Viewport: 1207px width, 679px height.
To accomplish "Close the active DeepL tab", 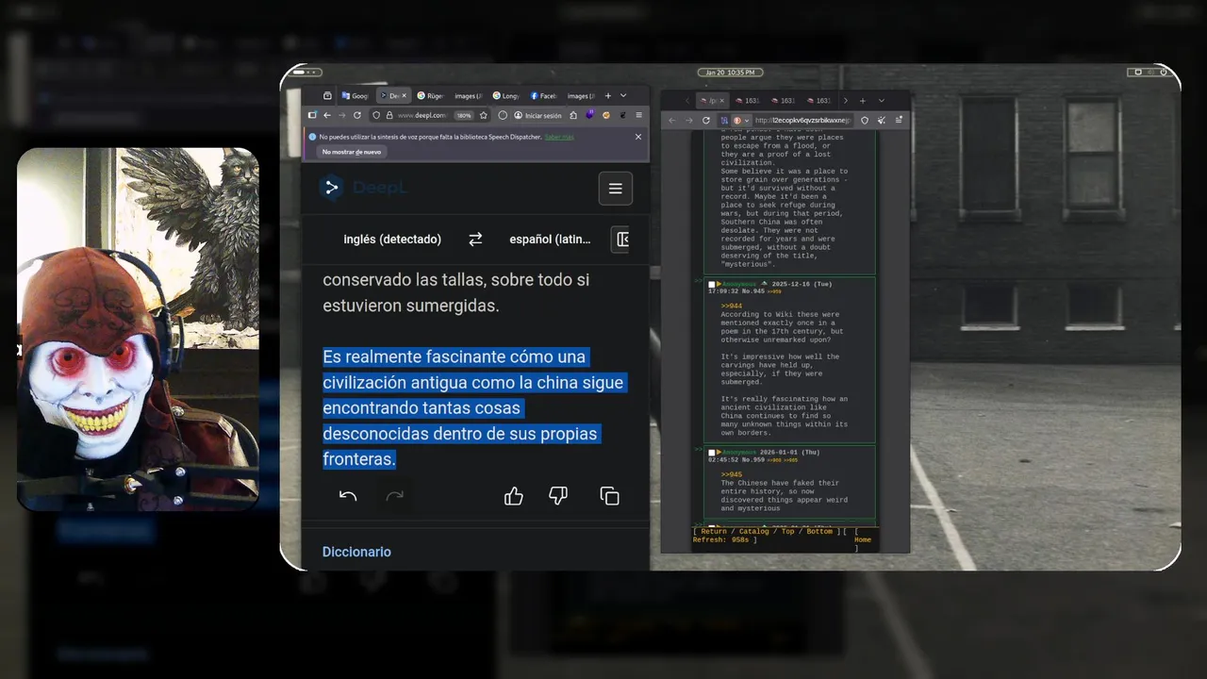I will coord(404,96).
